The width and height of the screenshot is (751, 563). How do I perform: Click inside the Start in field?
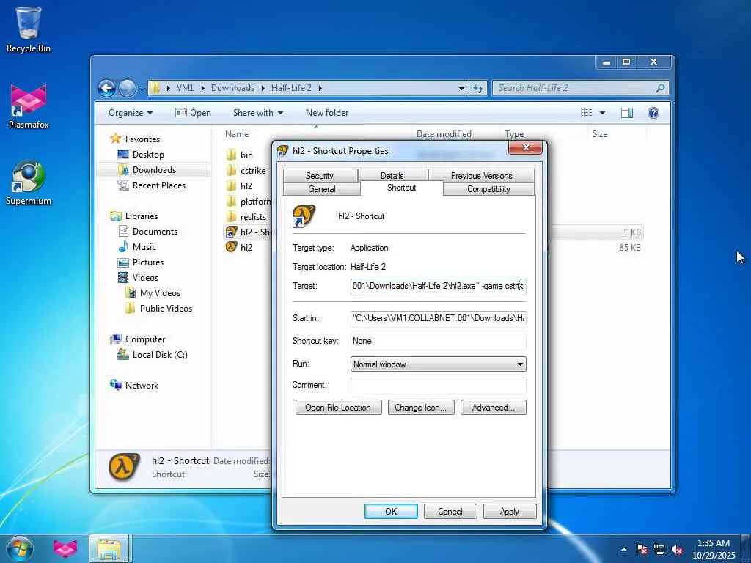pos(439,318)
